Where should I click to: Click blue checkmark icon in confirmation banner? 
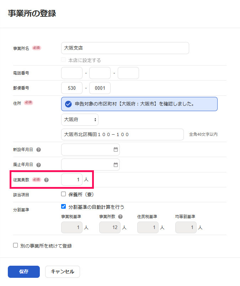pyautogui.click(x=68, y=104)
